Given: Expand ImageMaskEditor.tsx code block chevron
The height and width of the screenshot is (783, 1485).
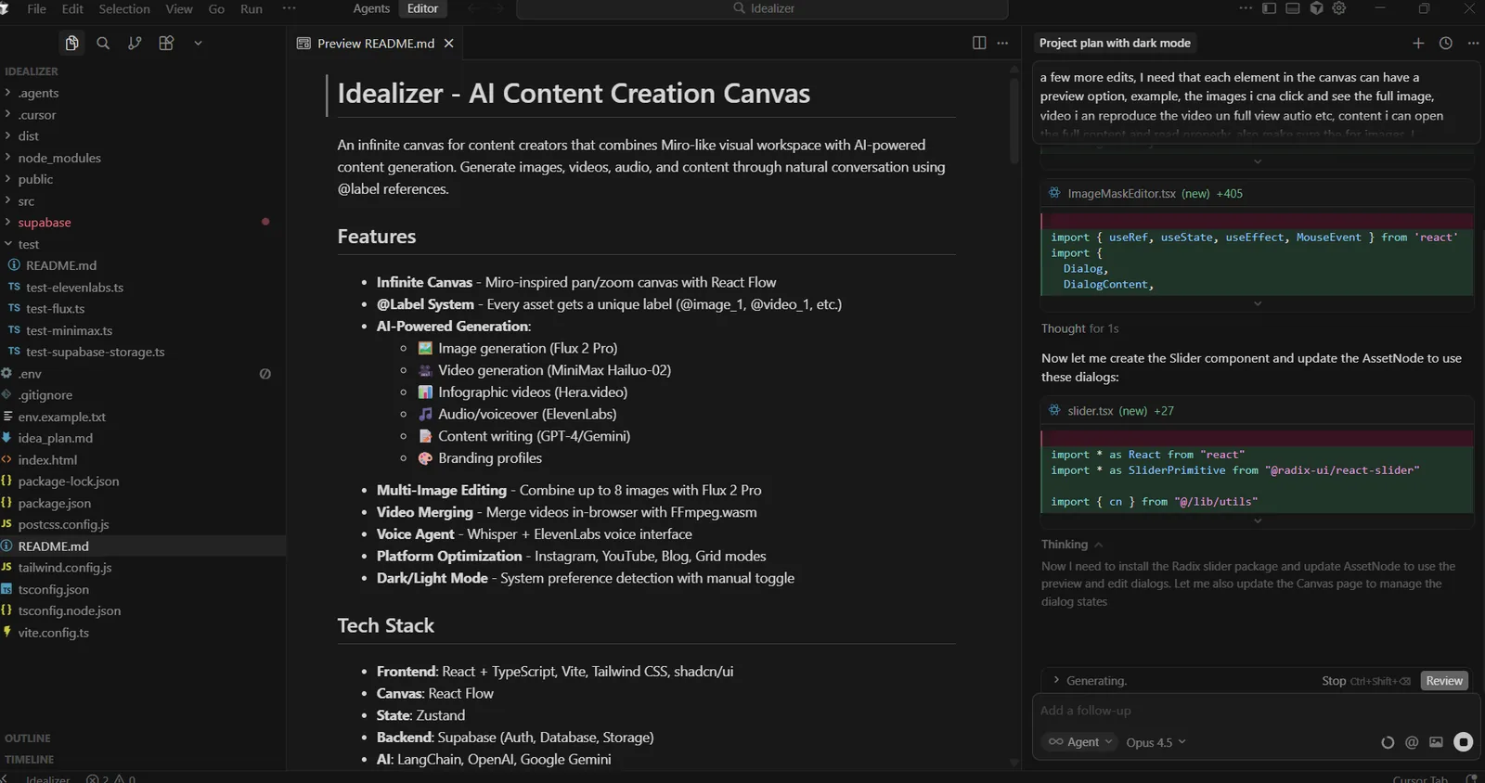Looking at the screenshot, I should pyautogui.click(x=1258, y=303).
